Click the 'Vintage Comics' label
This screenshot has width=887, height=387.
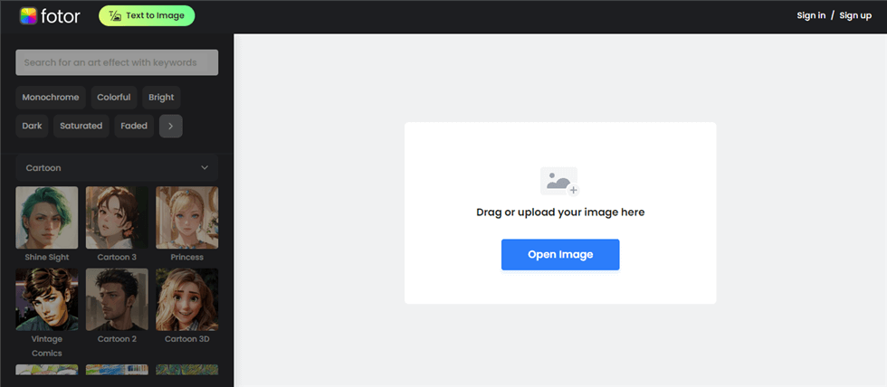[x=47, y=345]
